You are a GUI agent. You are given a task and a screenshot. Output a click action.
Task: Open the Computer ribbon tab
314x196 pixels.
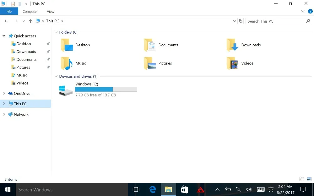click(30, 12)
